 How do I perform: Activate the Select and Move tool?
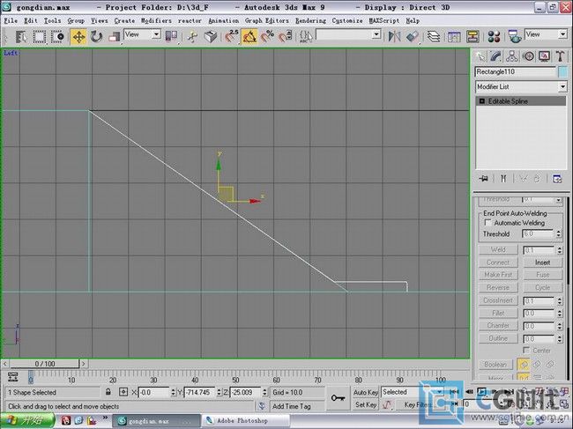(x=78, y=36)
